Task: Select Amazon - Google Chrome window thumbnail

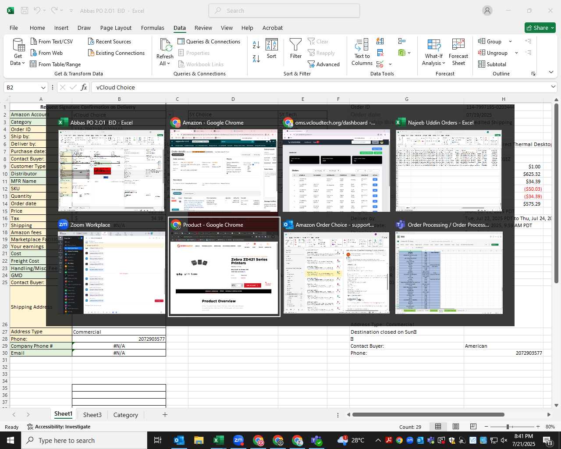Action: point(224,165)
